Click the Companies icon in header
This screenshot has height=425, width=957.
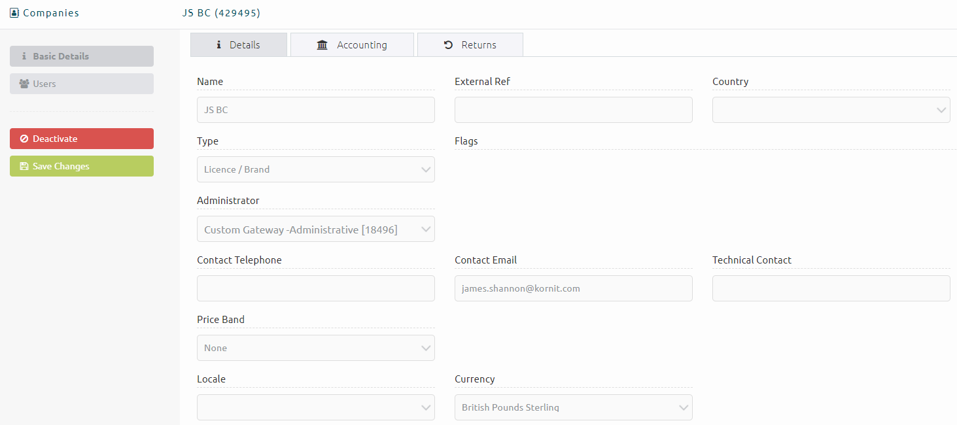[14, 12]
